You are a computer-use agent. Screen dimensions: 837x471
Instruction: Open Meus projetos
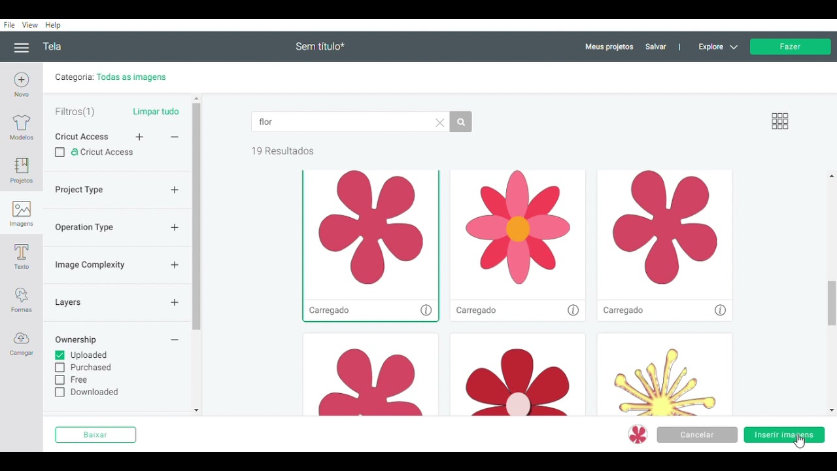pos(609,47)
